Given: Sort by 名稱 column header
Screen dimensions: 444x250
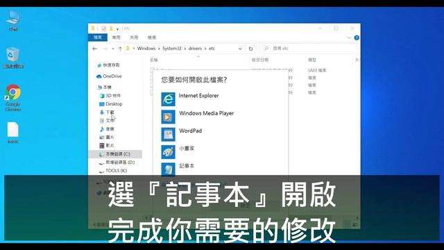Looking at the screenshot, I should (x=154, y=60).
